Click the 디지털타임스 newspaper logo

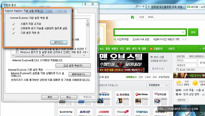tap(142, 112)
